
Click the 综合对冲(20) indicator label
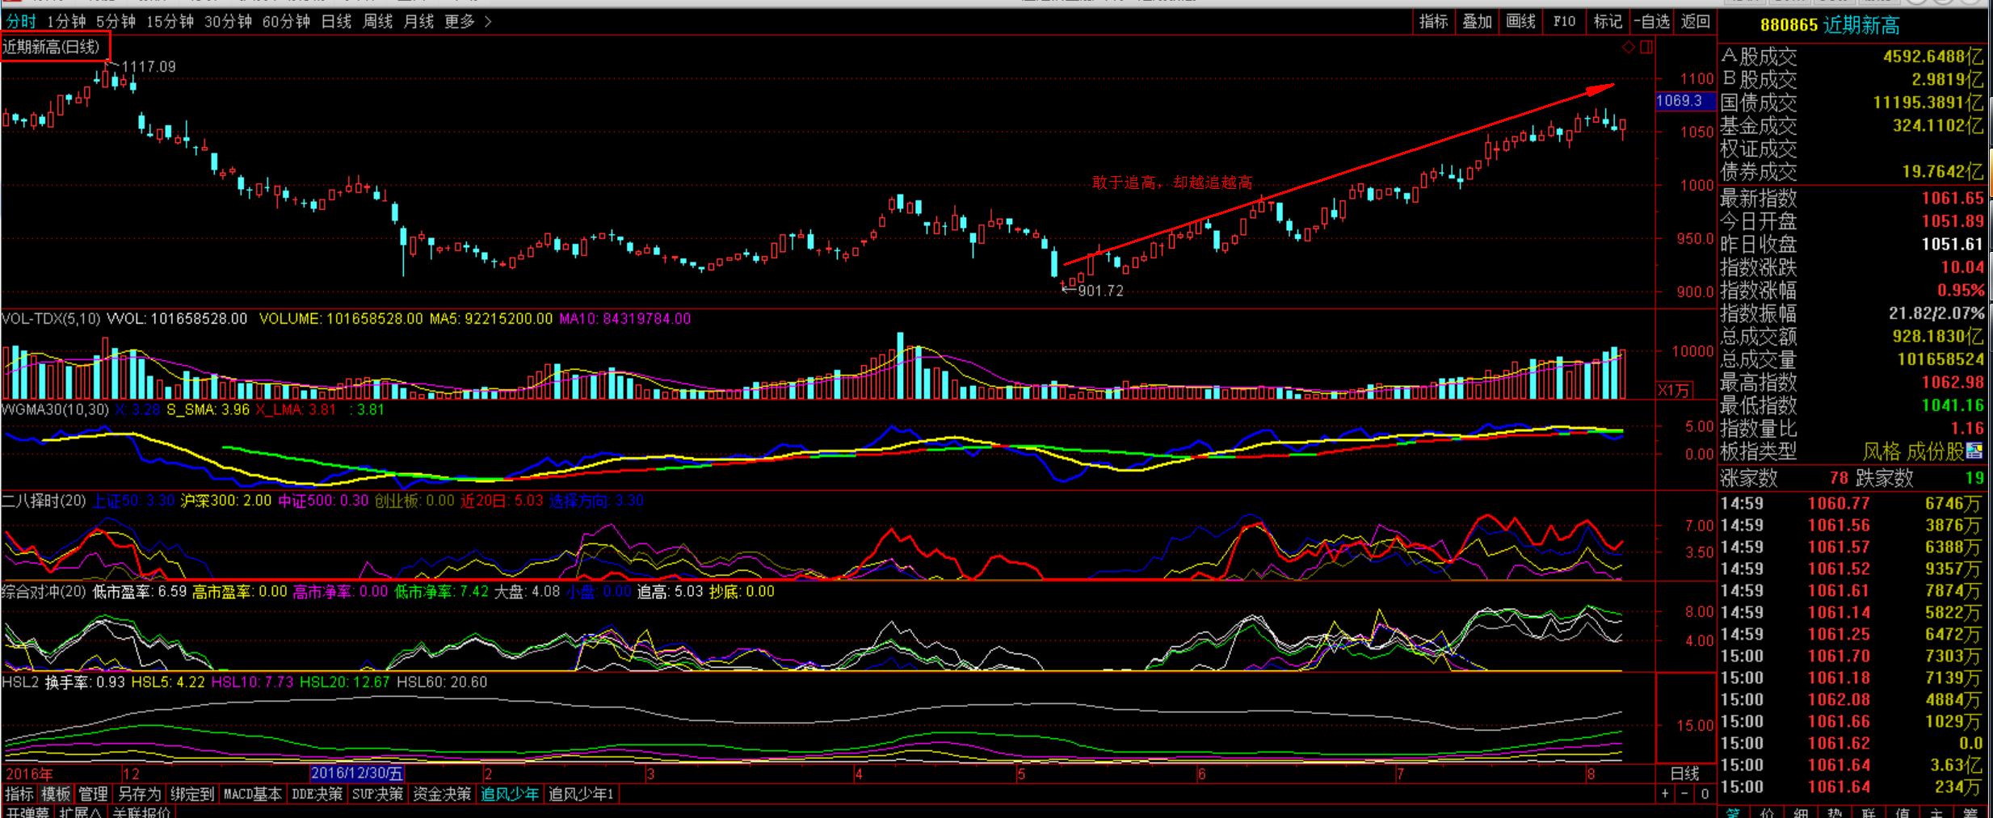click(44, 591)
